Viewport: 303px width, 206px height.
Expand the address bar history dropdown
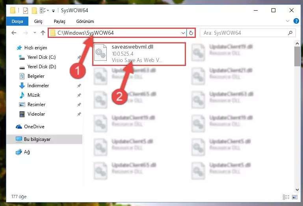coord(183,33)
